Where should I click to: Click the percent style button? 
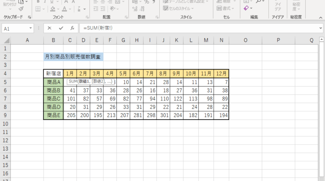pyautogui.click(x=146, y=2)
